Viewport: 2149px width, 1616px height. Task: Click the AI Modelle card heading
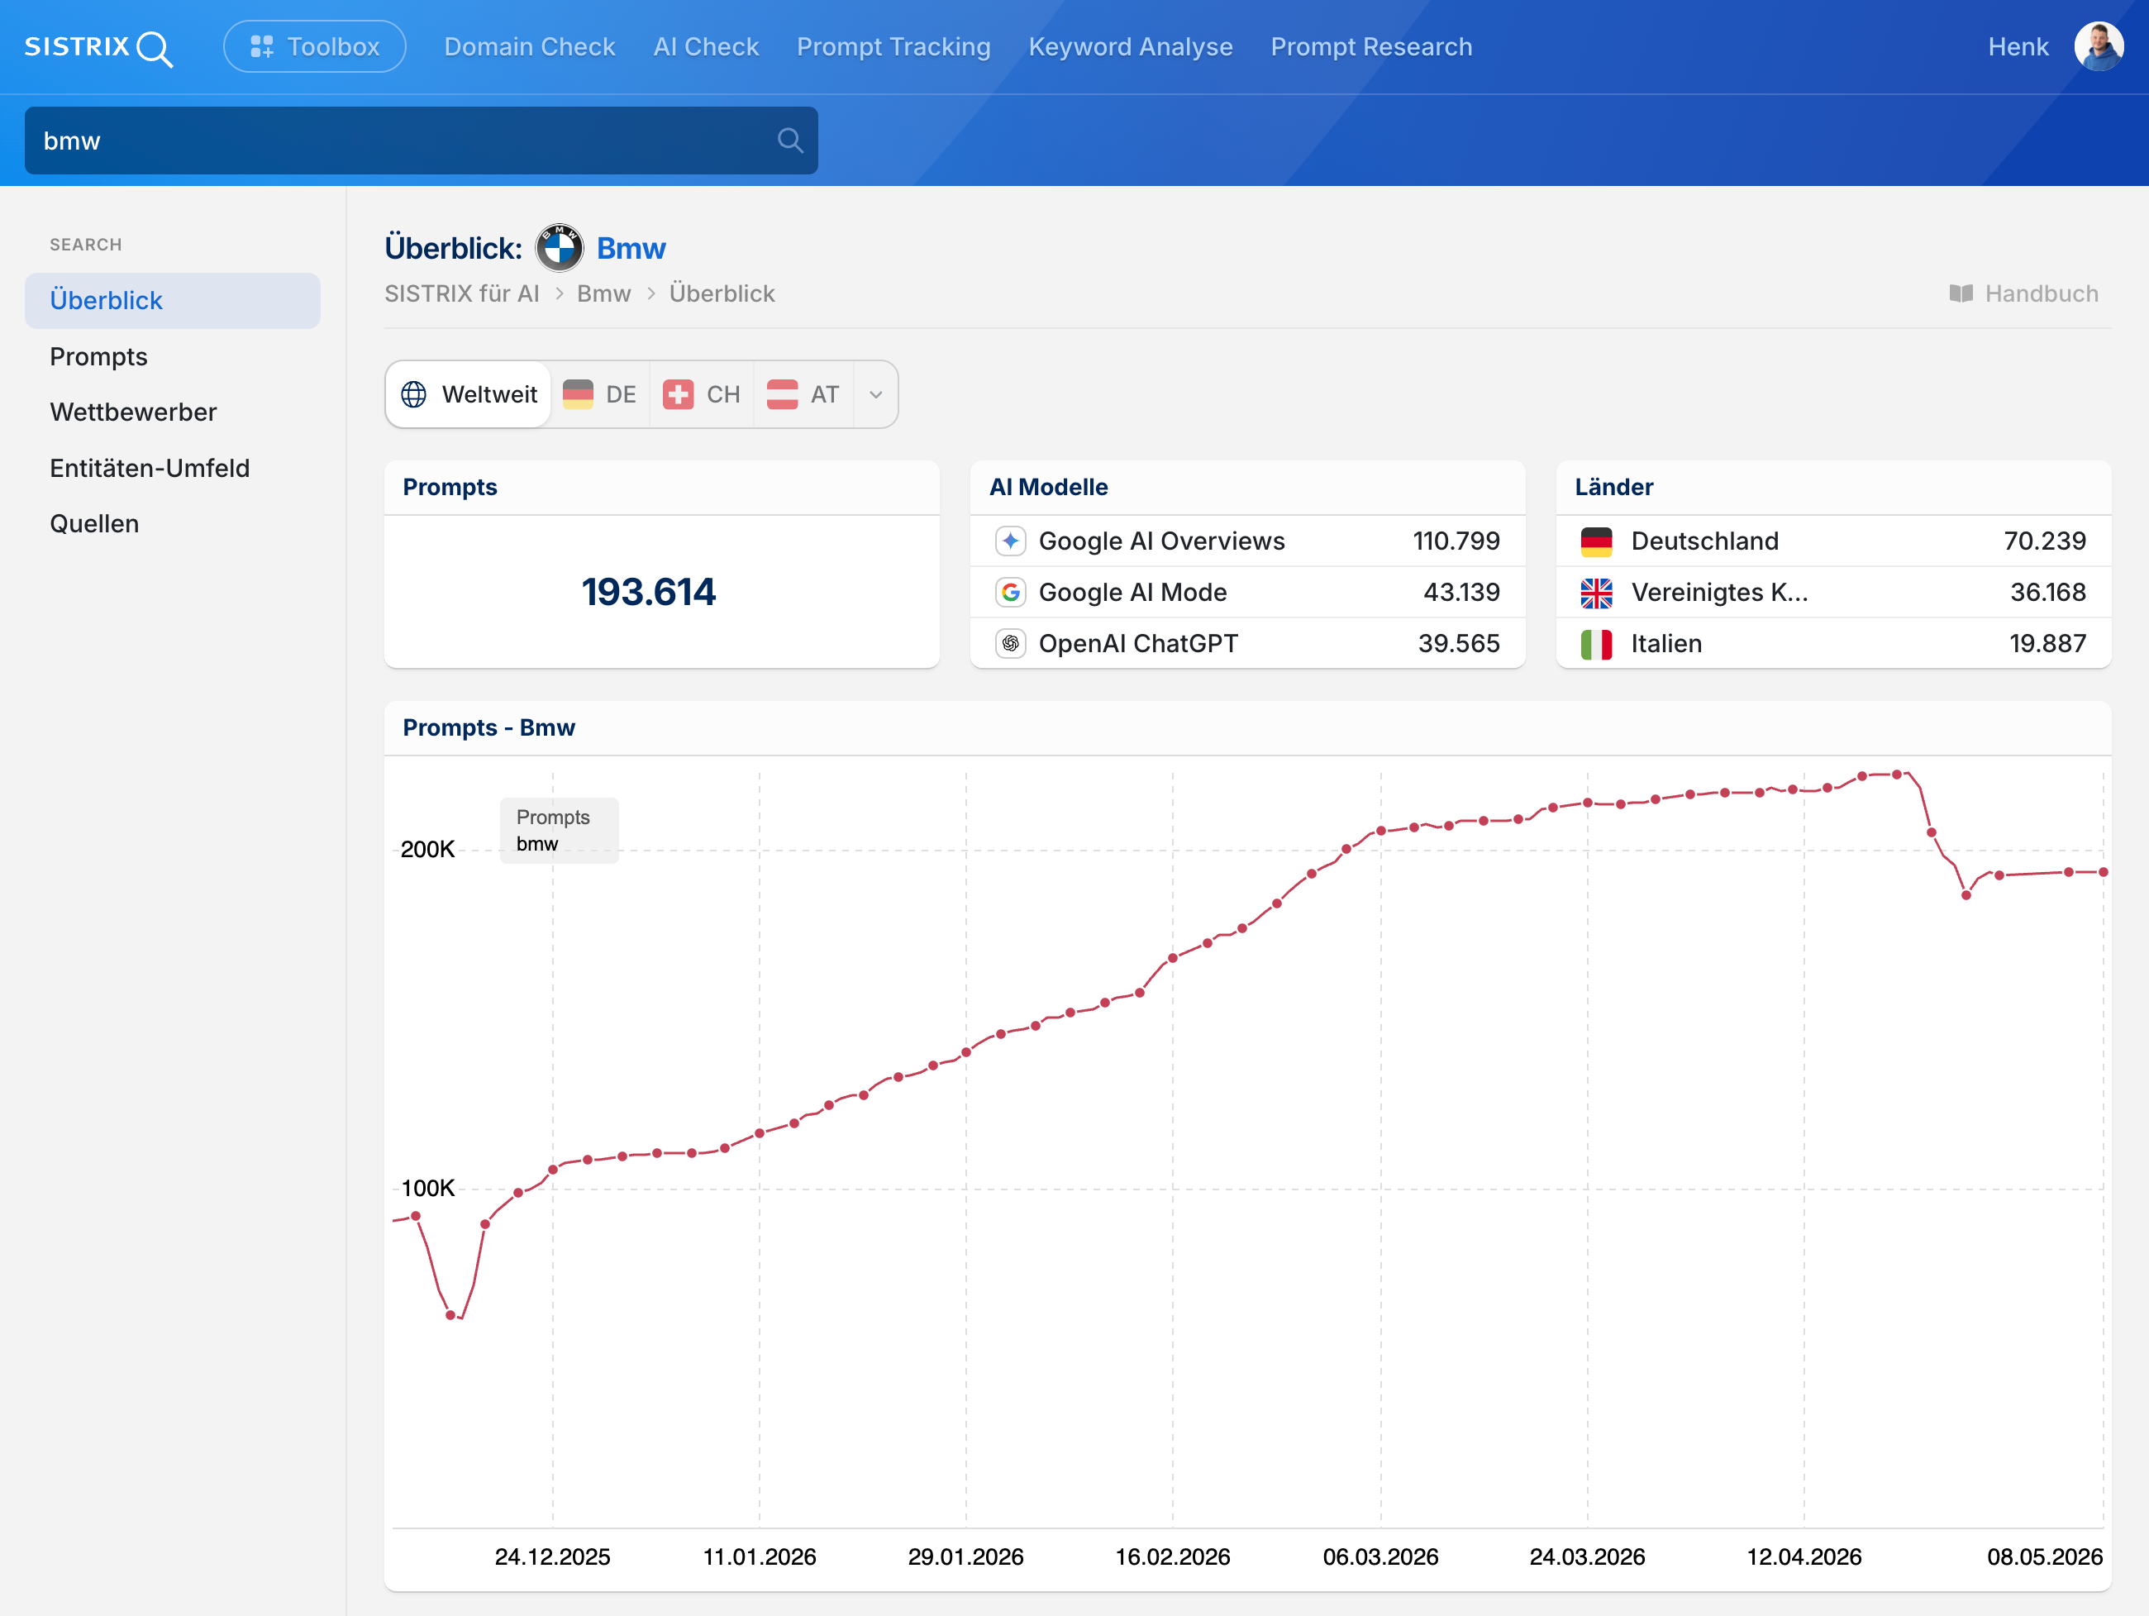coord(1048,487)
